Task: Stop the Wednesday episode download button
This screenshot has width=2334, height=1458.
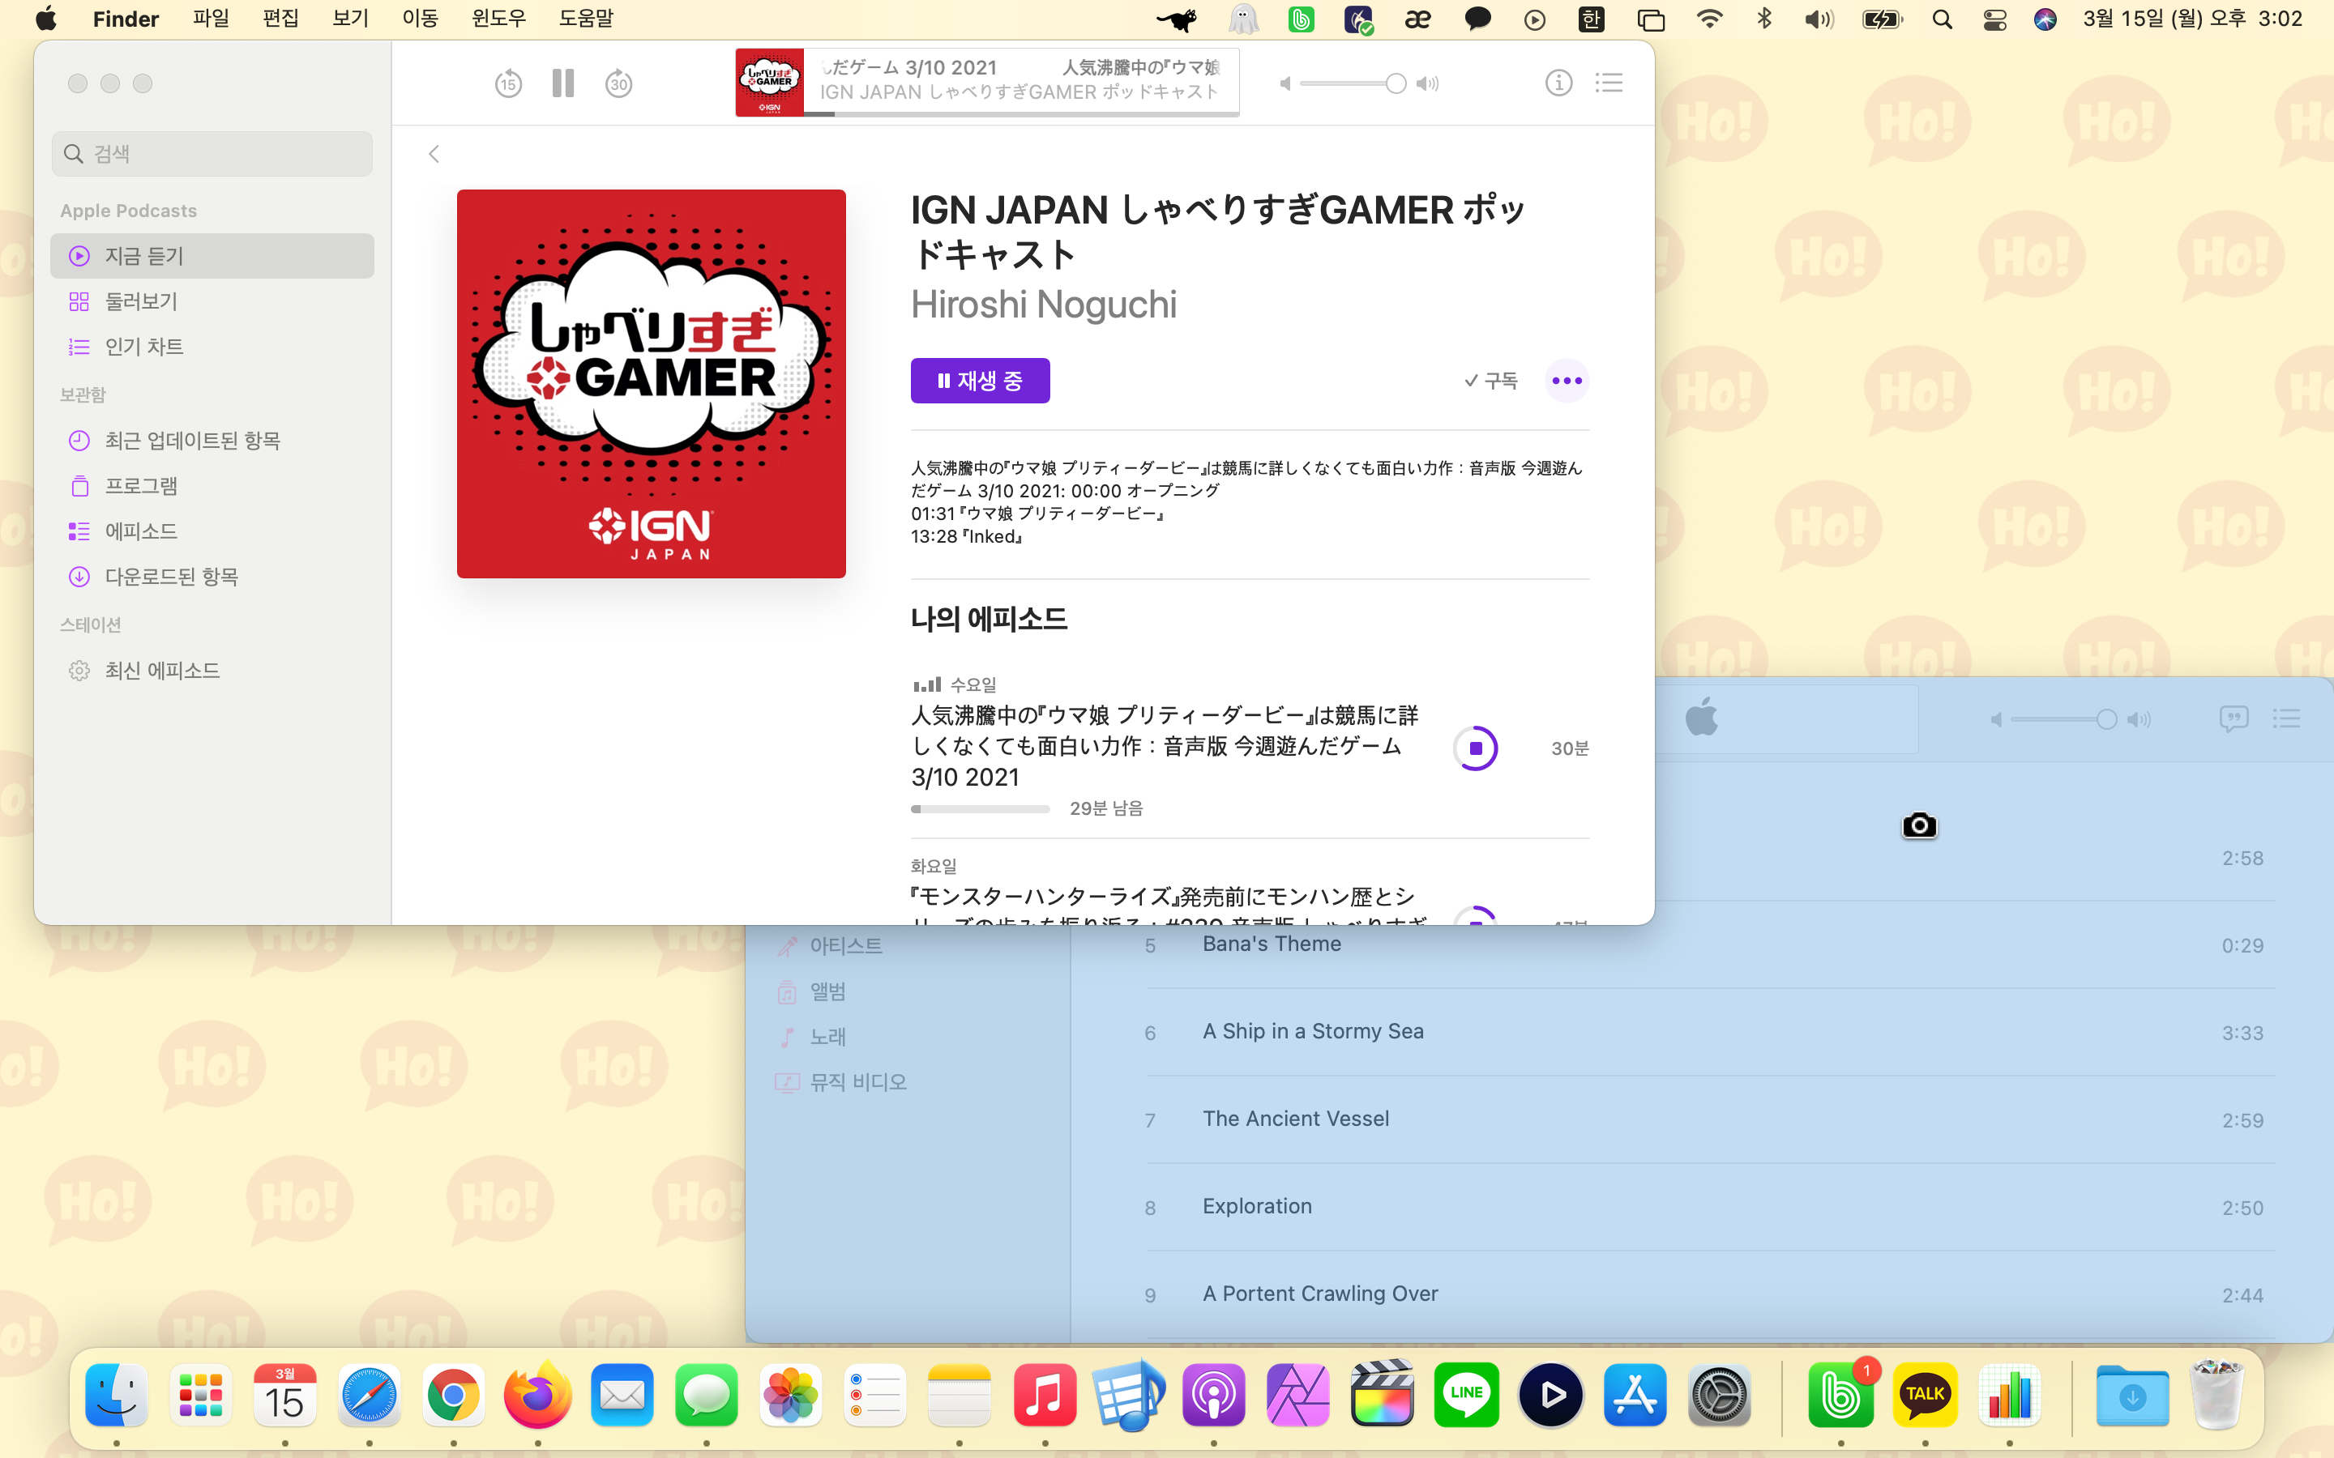Action: 1475,748
